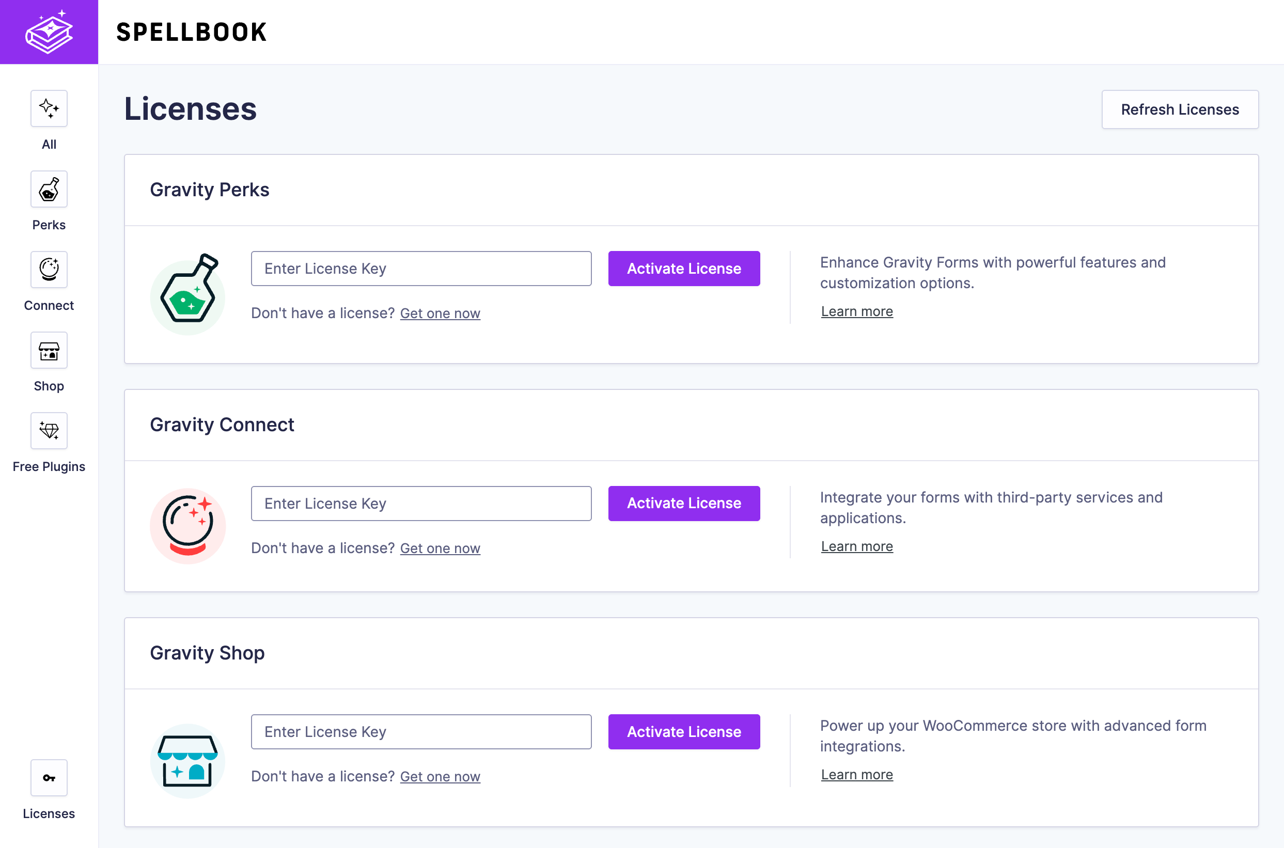Click the SPELLBOOK title text
Image resolution: width=1284 pixels, height=848 pixels.
tap(192, 32)
